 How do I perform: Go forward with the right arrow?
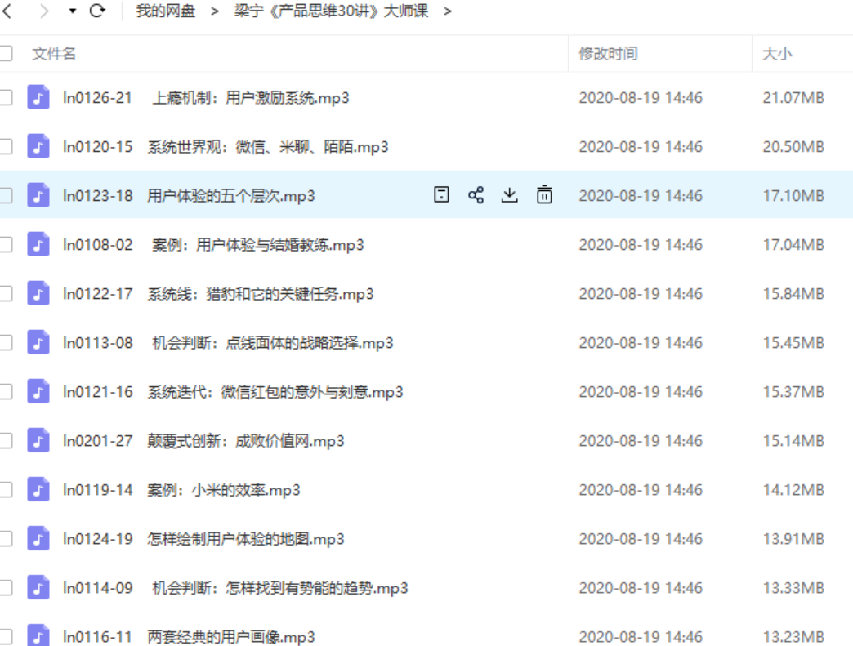[44, 11]
